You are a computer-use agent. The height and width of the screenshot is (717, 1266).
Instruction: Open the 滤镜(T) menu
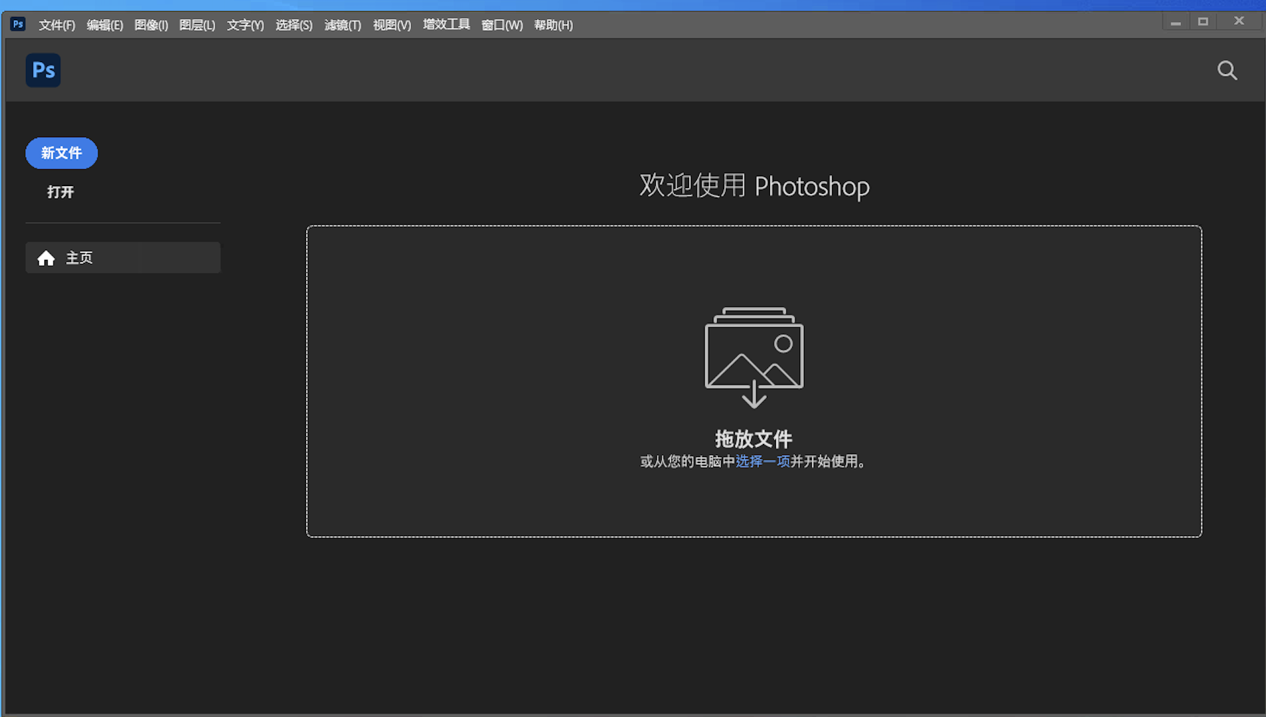342,25
